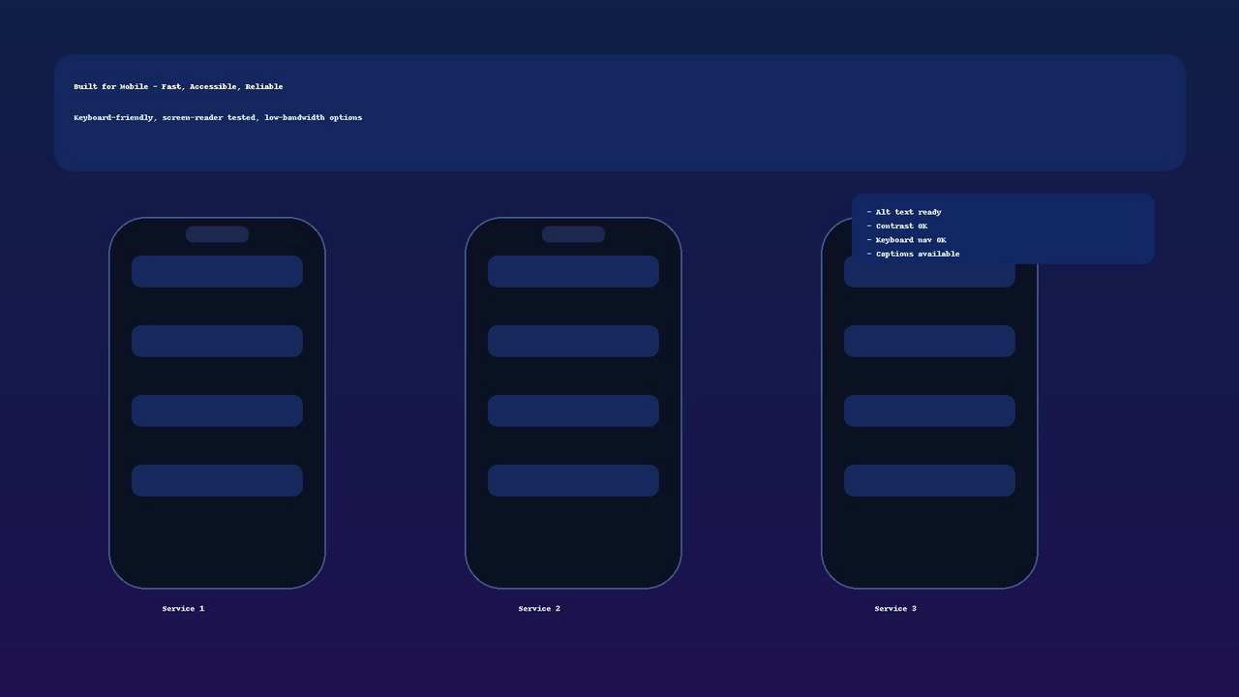Viewport: 1239px width, 697px height.
Task: Tap the third bar in Service 1 phone
Action: pyautogui.click(x=217, y=411)
